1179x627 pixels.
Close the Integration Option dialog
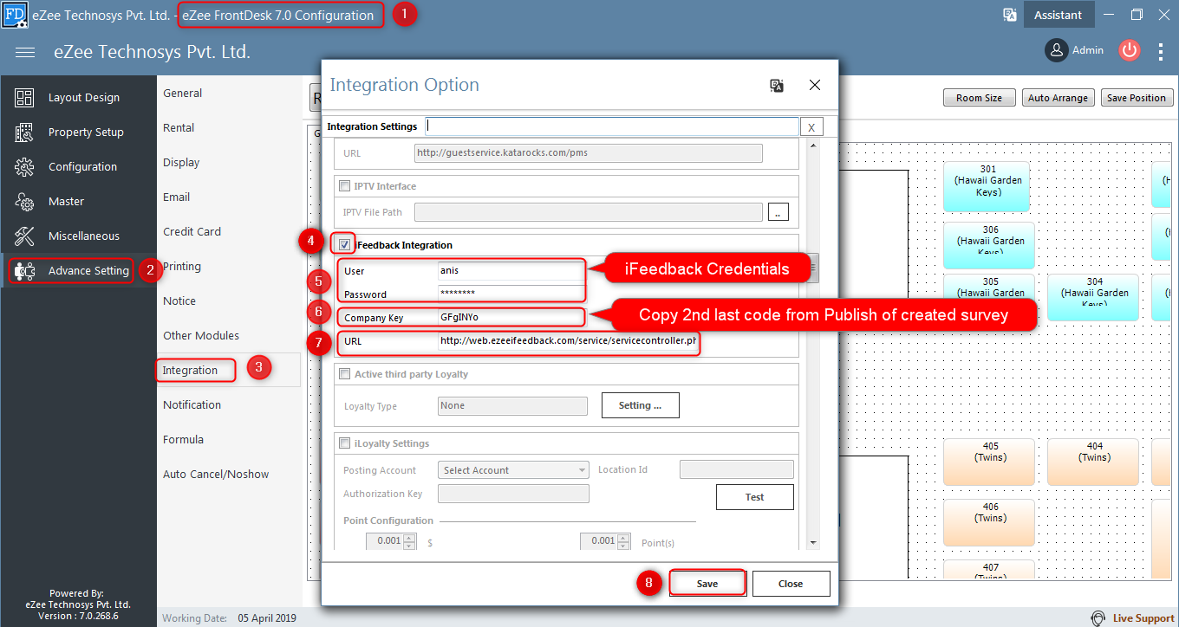point(815,85)
